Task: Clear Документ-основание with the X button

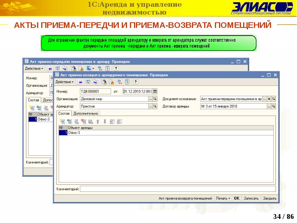Action: click(269, 99)
